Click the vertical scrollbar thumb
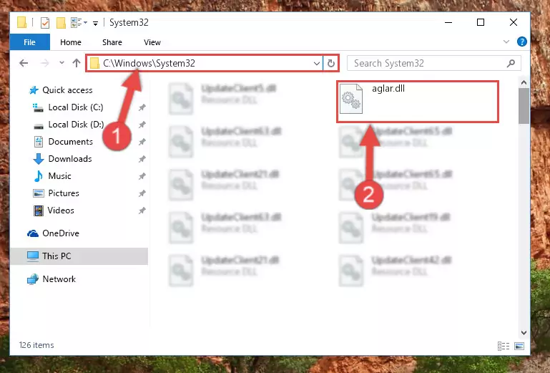The width and height of the screenshot is (550, 373). [x=524, y=106]
